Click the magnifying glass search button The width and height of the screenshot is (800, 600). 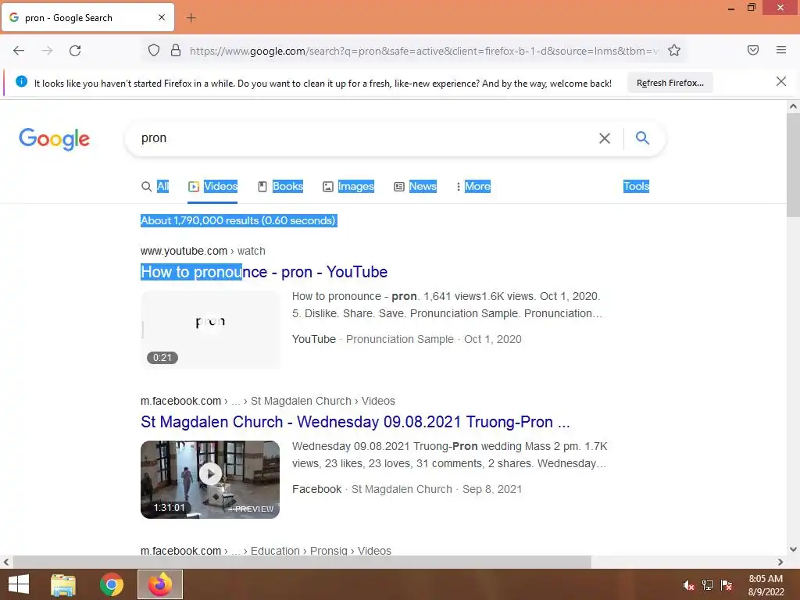642,137
